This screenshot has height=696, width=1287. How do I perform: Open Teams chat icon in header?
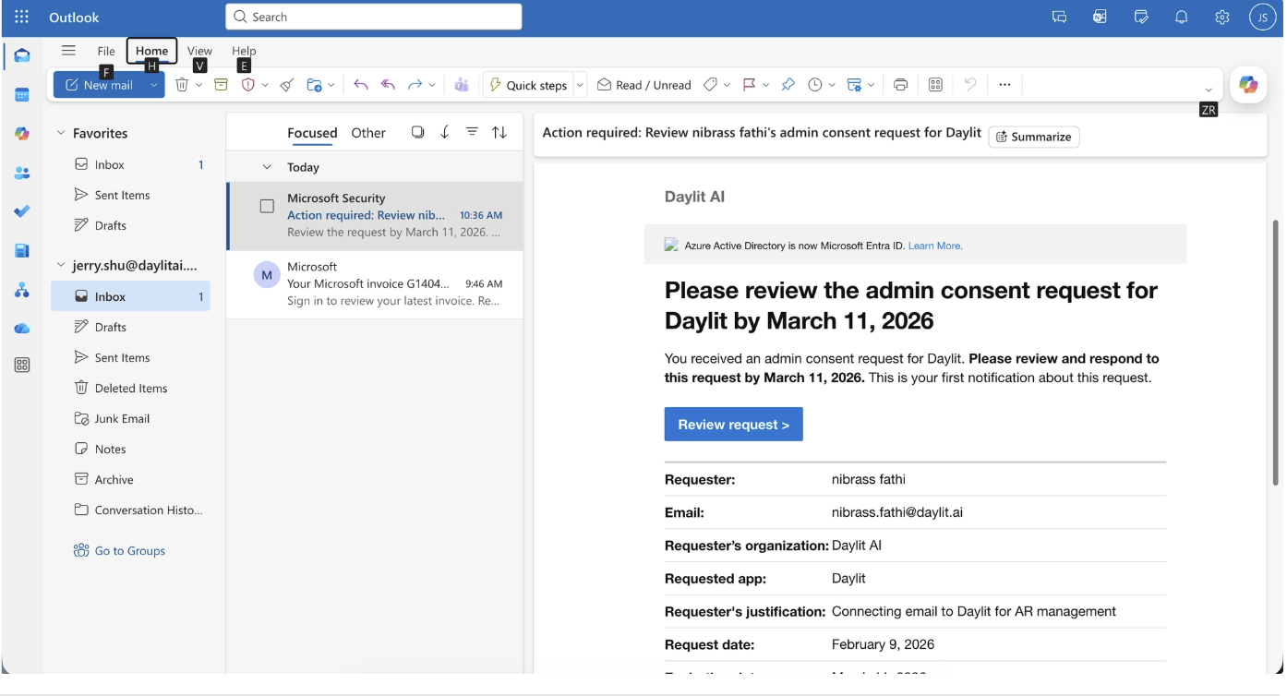tap(1060, 17)
